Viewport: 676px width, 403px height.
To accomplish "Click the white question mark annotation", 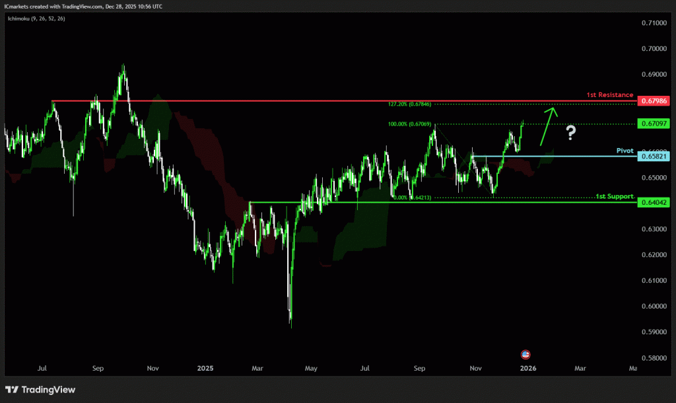I will [571, 133].
